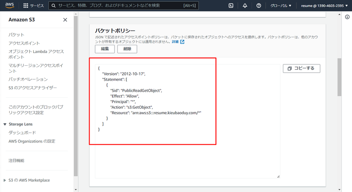Click the "Effect": "Allow" line

125,96
